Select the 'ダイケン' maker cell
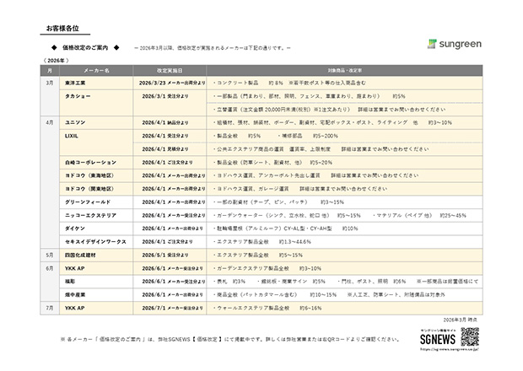The image size is (523, 371). pos(96,229)
